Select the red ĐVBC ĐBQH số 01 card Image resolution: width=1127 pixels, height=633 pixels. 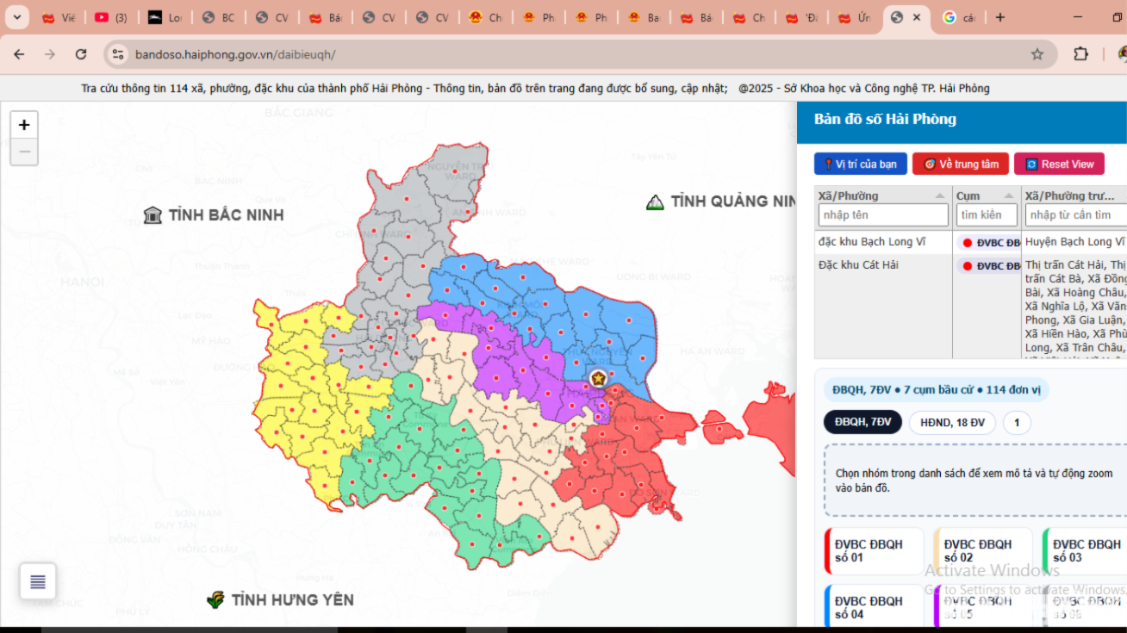(x=874, y=551)
